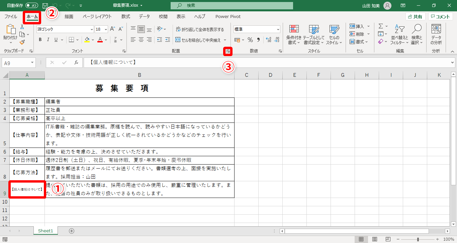The height and width of the screenshot is (243, 457).
Task: Click the bottom align icon
Action: pyautogui.click(x=149, y=29)
